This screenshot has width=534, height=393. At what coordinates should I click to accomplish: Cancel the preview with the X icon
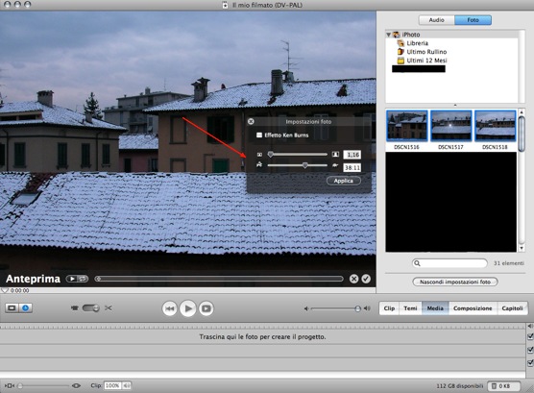pos(353,279)
